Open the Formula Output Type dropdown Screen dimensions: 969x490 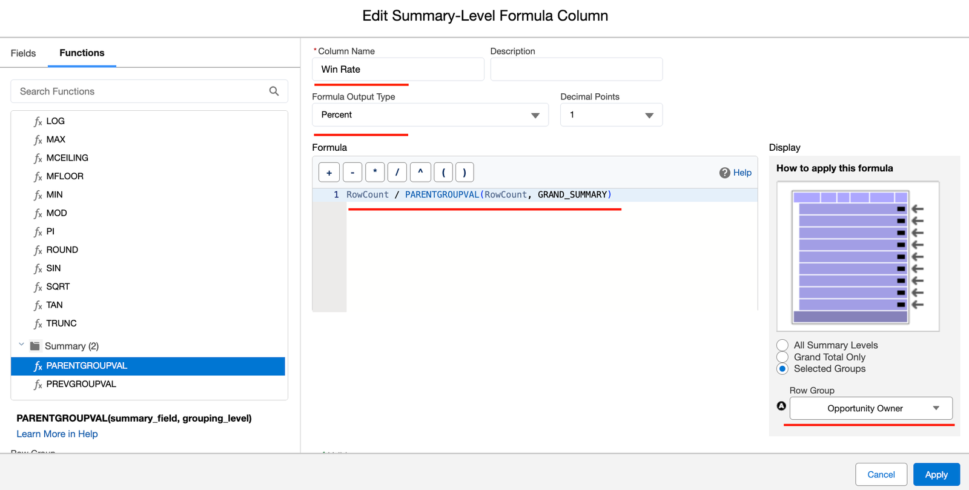point(430,115)
